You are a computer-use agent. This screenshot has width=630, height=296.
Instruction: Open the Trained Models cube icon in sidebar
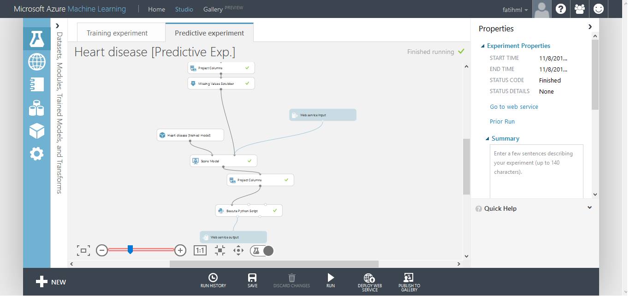(36, 131)
